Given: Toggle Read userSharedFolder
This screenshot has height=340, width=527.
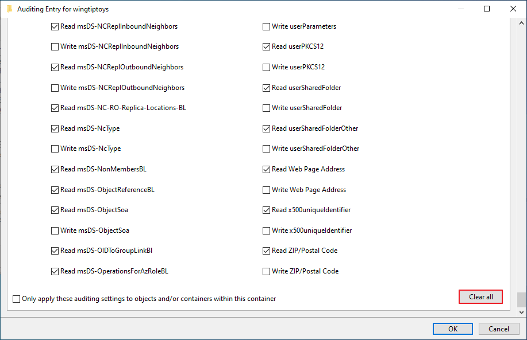Looking at the screenshot, I should point(266,88).
